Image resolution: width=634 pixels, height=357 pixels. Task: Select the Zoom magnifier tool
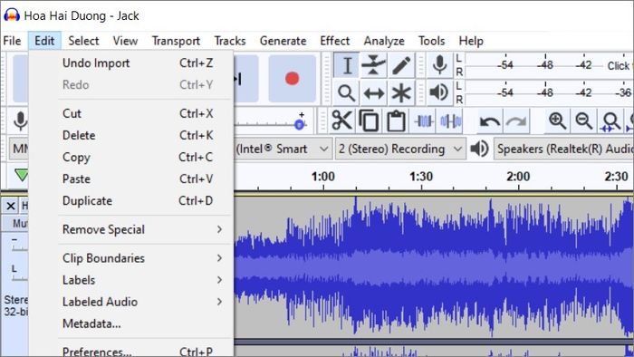click(347, 93)
